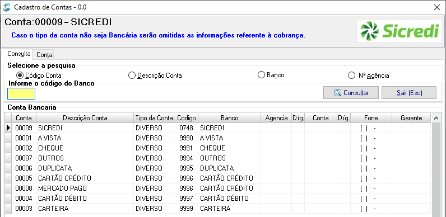Click the Sair (Esc) button

click(x=409, y=93)
